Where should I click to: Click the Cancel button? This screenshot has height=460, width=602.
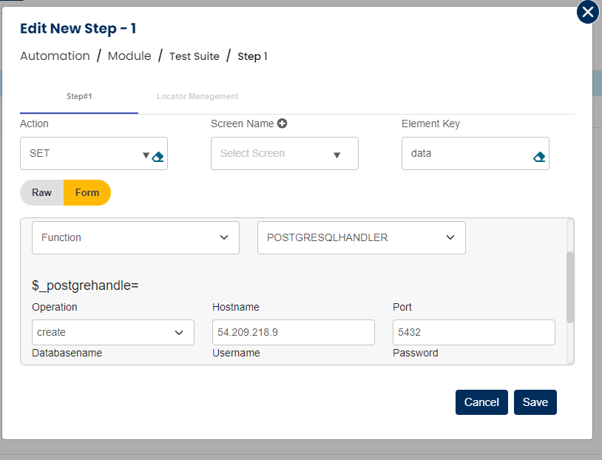[481, 402]
